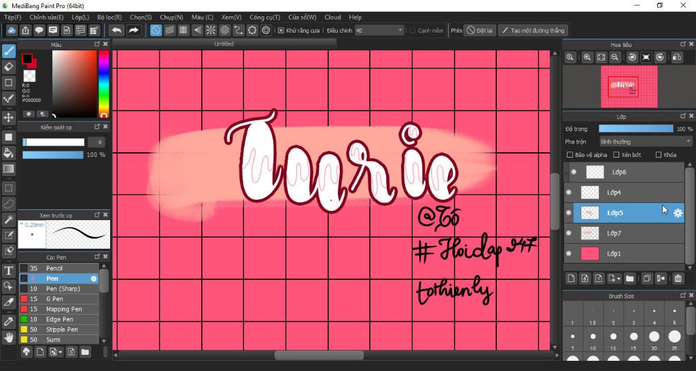Viewport: 696px width, 371px height.
Task: Click the Undo arrow in toolbar
Action: pos(116,30)
